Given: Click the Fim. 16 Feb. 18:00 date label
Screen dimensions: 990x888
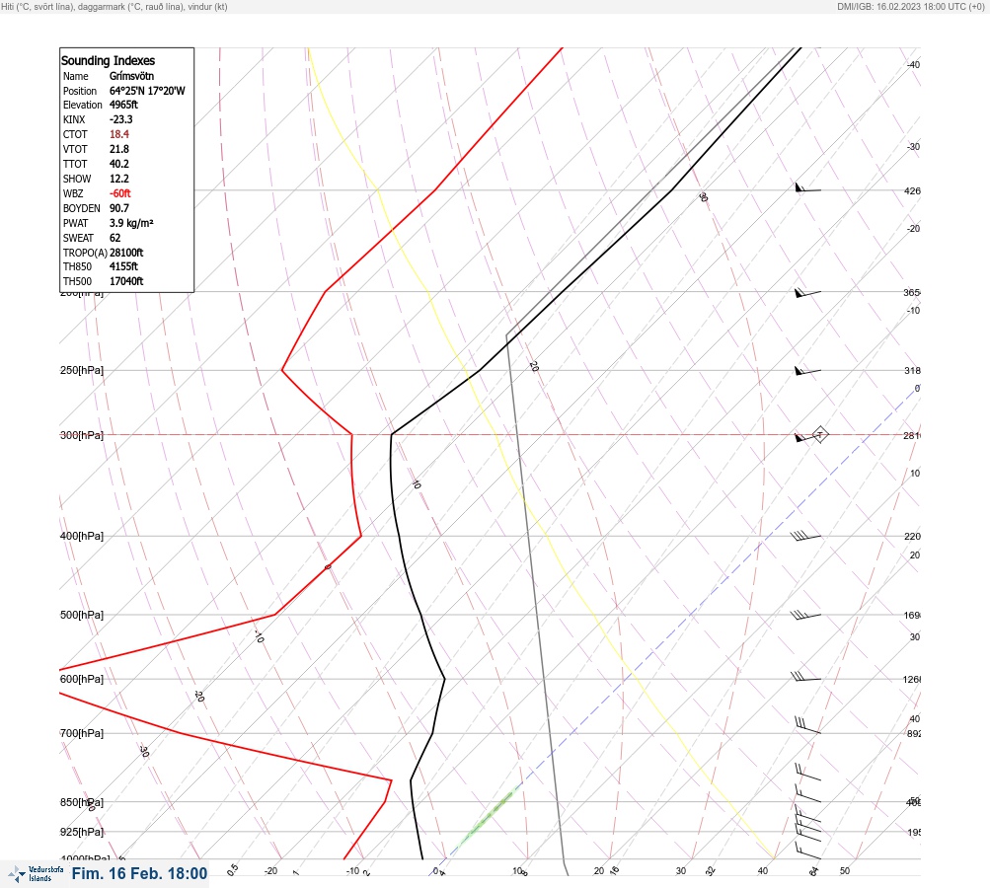Looking at the screenshot, I should point(139,873).
